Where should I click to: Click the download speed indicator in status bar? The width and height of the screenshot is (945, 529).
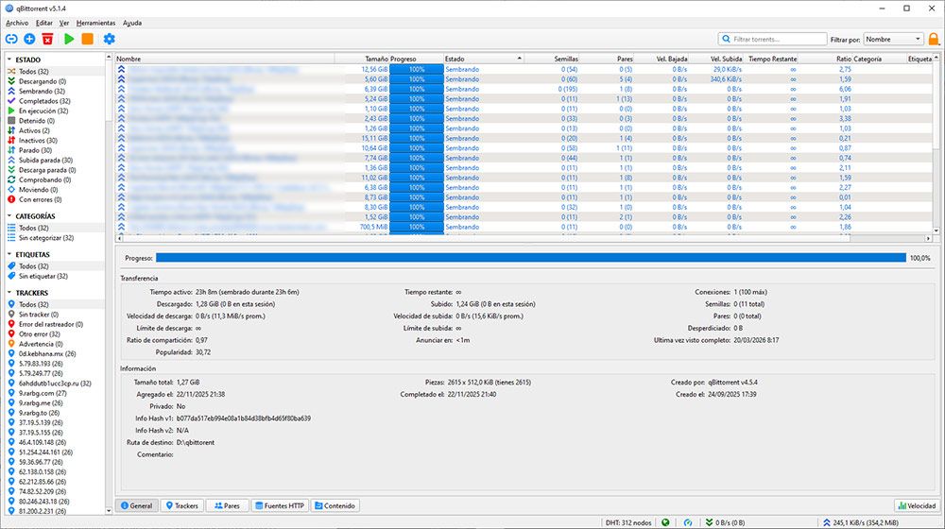[726, 522]
